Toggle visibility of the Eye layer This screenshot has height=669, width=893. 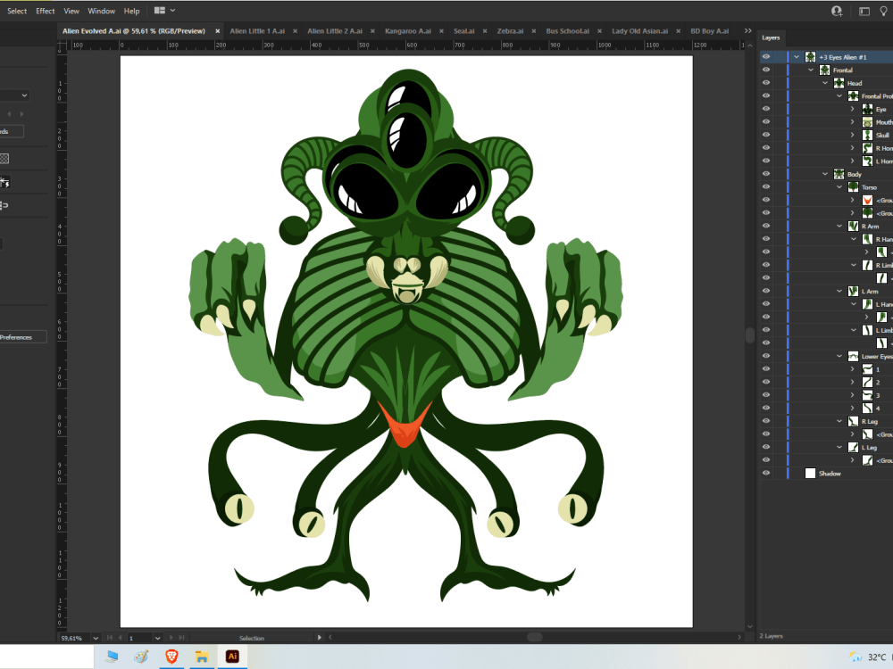click(x=766, y=109)
